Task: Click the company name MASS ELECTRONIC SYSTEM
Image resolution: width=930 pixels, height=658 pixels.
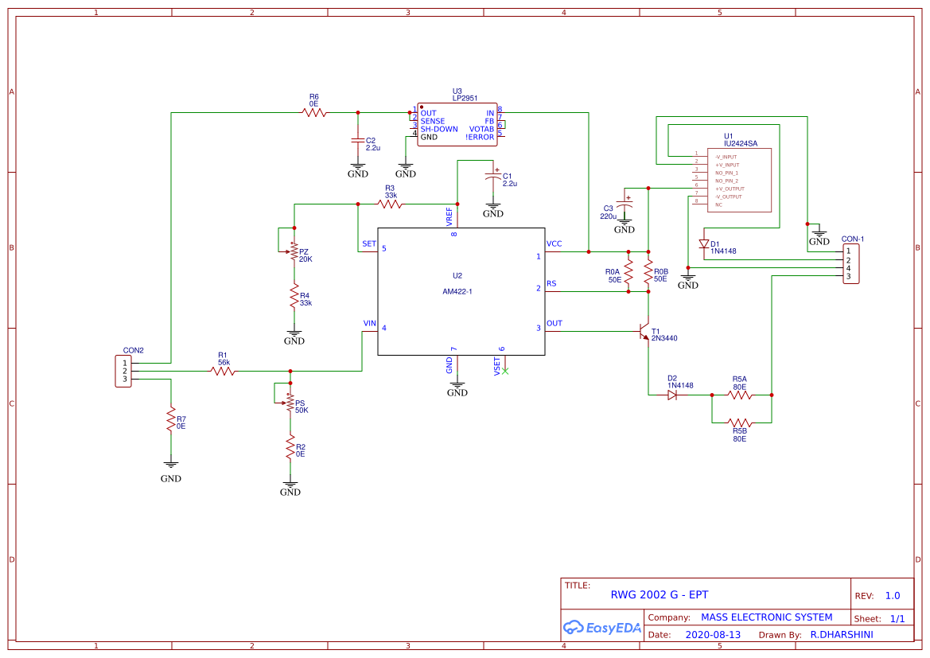Action: tap(767, 617)
